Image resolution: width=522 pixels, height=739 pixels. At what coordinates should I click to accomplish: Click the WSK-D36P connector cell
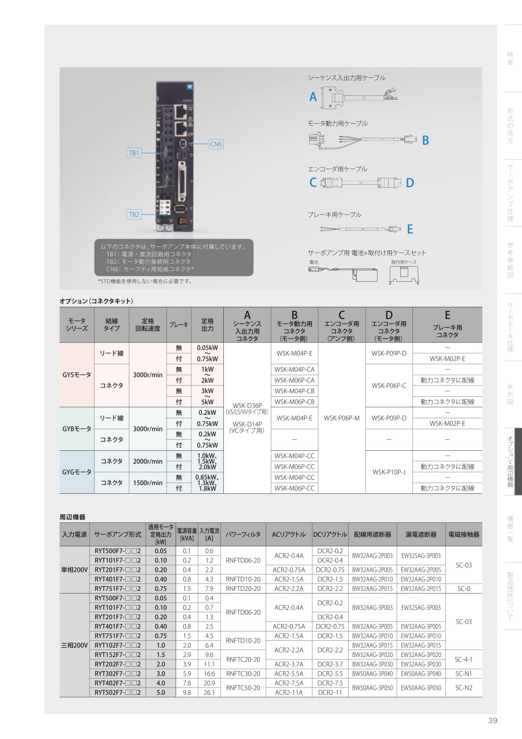[247, 406]
